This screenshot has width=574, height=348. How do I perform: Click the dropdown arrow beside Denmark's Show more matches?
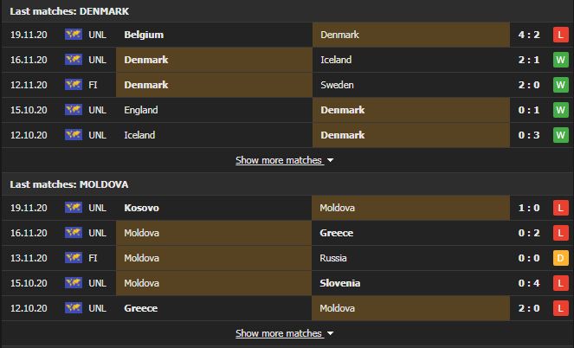pyautogui.click(x=330, y=161)
